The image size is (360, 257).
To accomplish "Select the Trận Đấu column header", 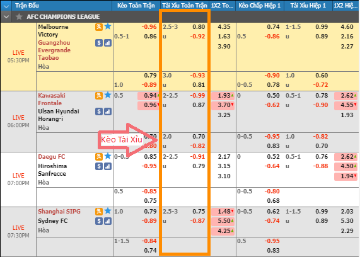I will pos(62,6).
